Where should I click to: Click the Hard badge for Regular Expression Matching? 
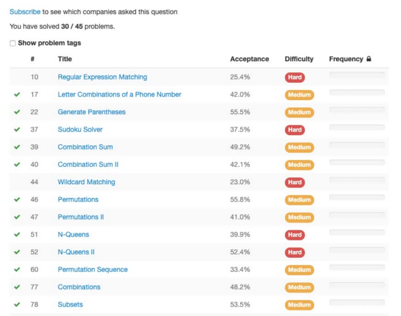point(295,77)
